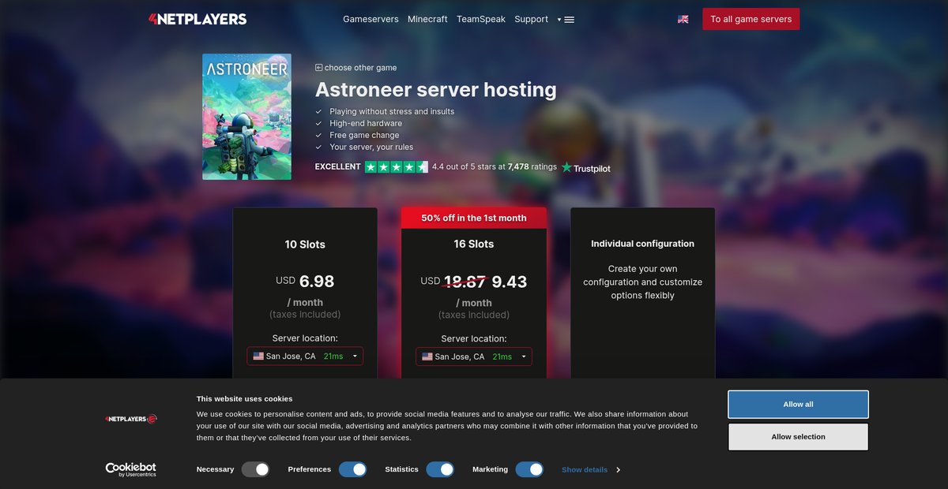Screen dimensions: 948x489
Task: Open the Support menu item
Action: (531, 19)
